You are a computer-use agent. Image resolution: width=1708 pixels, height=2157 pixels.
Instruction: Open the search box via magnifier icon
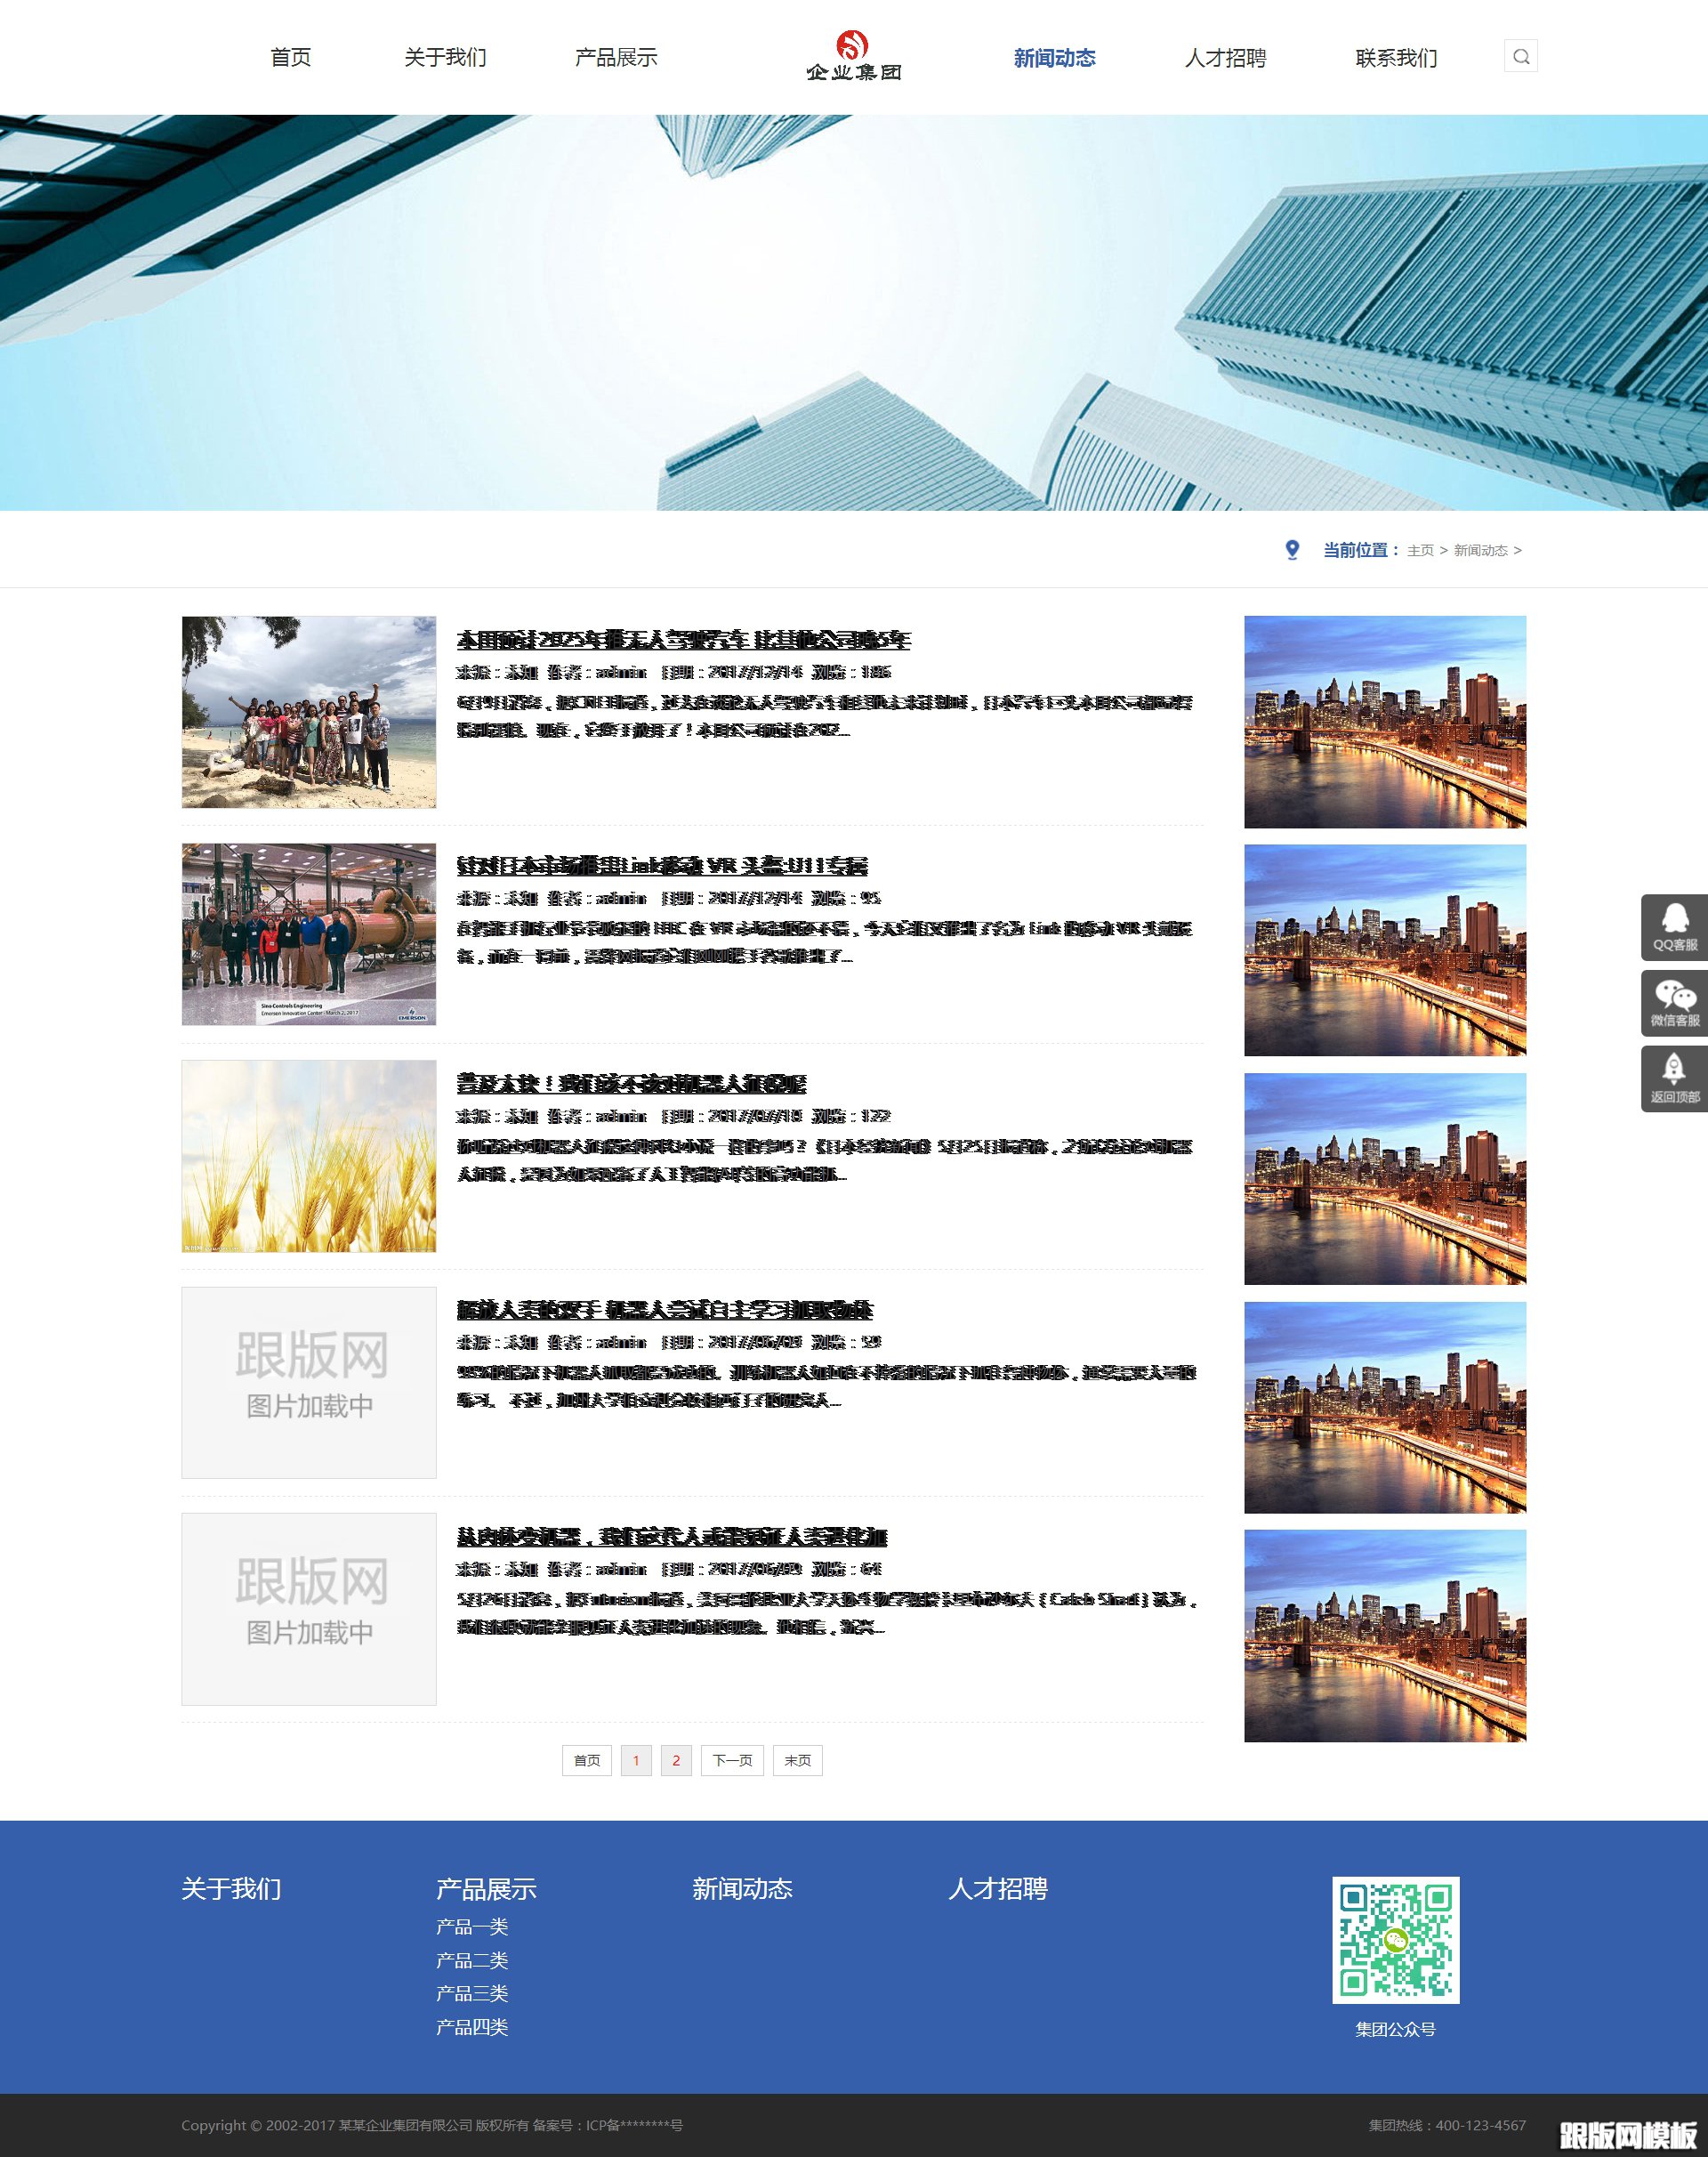(1521, 57)
